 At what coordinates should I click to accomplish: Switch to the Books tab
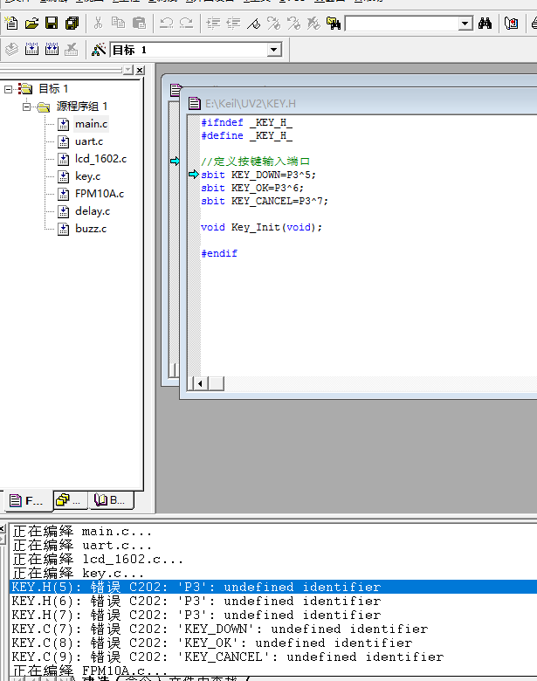(x=112, y=500)
